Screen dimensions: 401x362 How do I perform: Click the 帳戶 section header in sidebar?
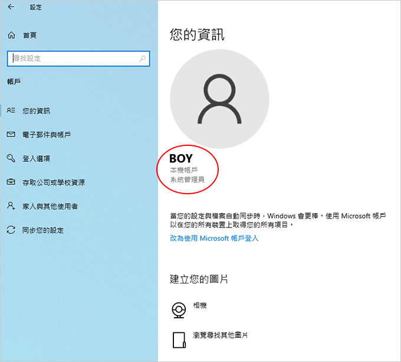(14, 81)
